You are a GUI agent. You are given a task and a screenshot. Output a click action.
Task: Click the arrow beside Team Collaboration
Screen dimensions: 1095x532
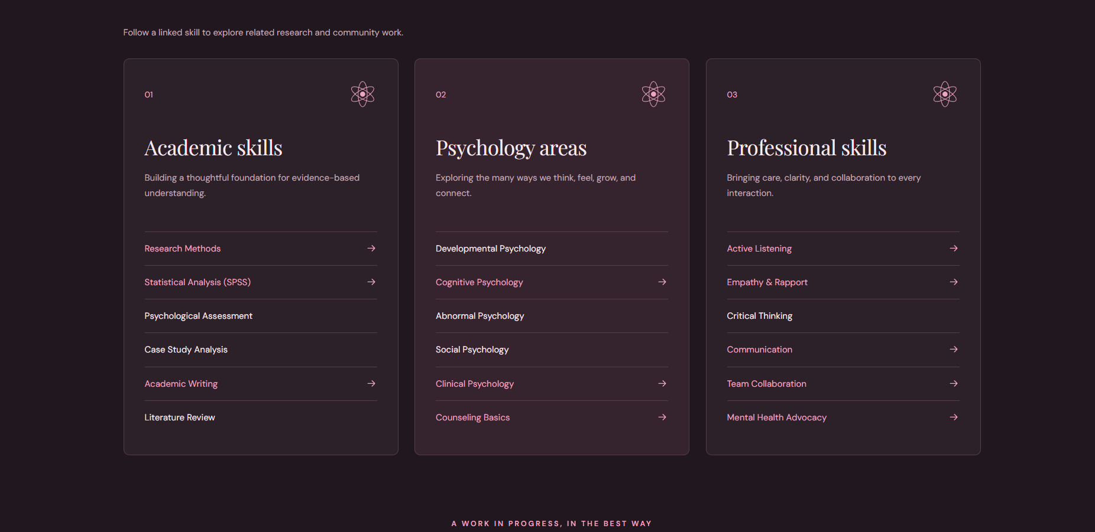click(954, 384)
